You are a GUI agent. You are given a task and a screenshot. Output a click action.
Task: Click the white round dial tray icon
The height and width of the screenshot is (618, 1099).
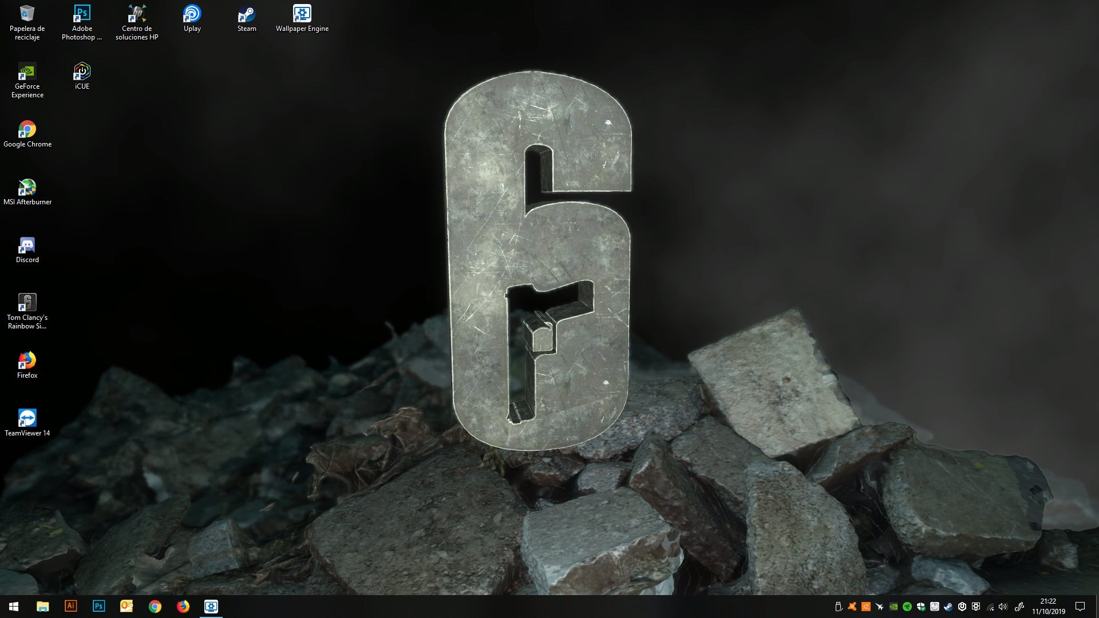tap(935, 607)
